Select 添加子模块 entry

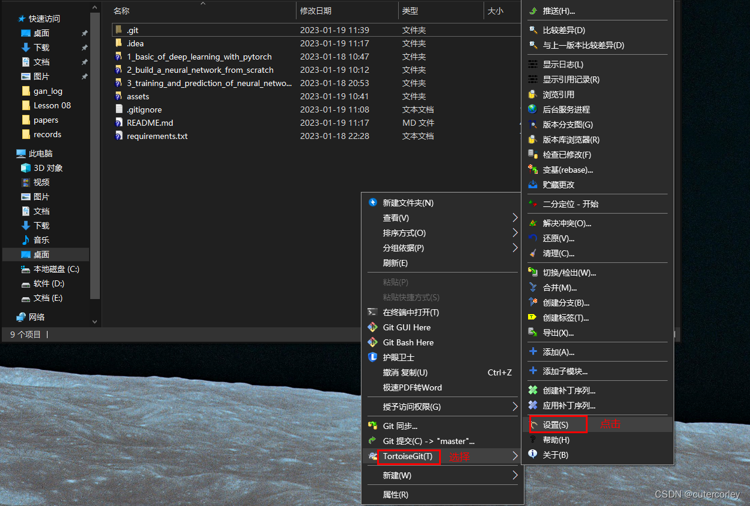[599, 371]
